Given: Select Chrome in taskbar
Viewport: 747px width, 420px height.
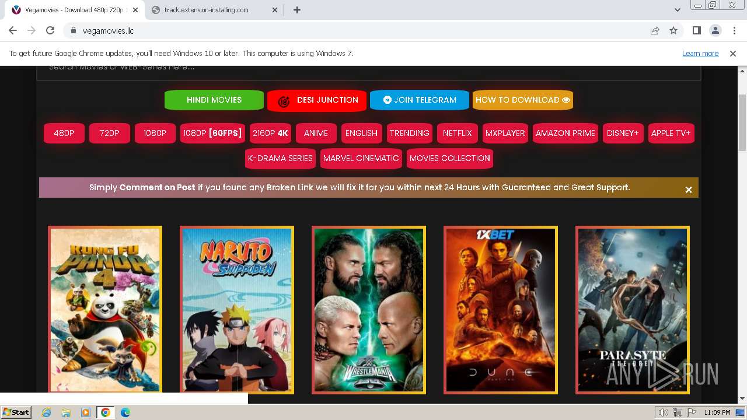Looking at the screenshot, I should click(106, 412).
